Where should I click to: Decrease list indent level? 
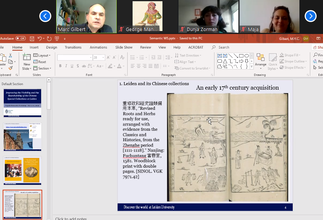click(153, 57)
